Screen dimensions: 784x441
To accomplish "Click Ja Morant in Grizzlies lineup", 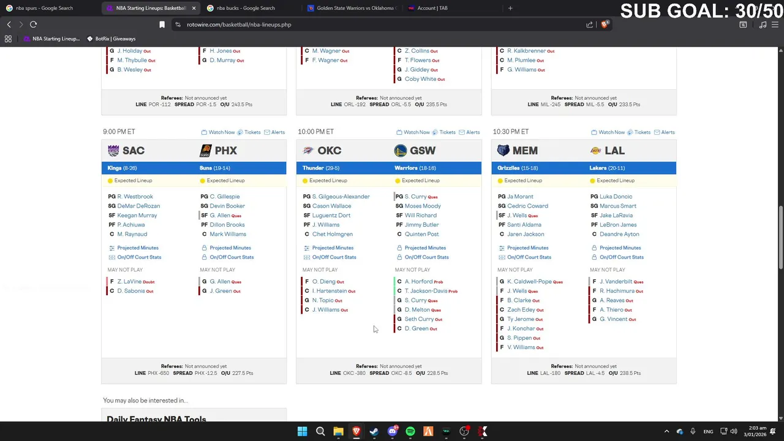I will pos(520,197).
